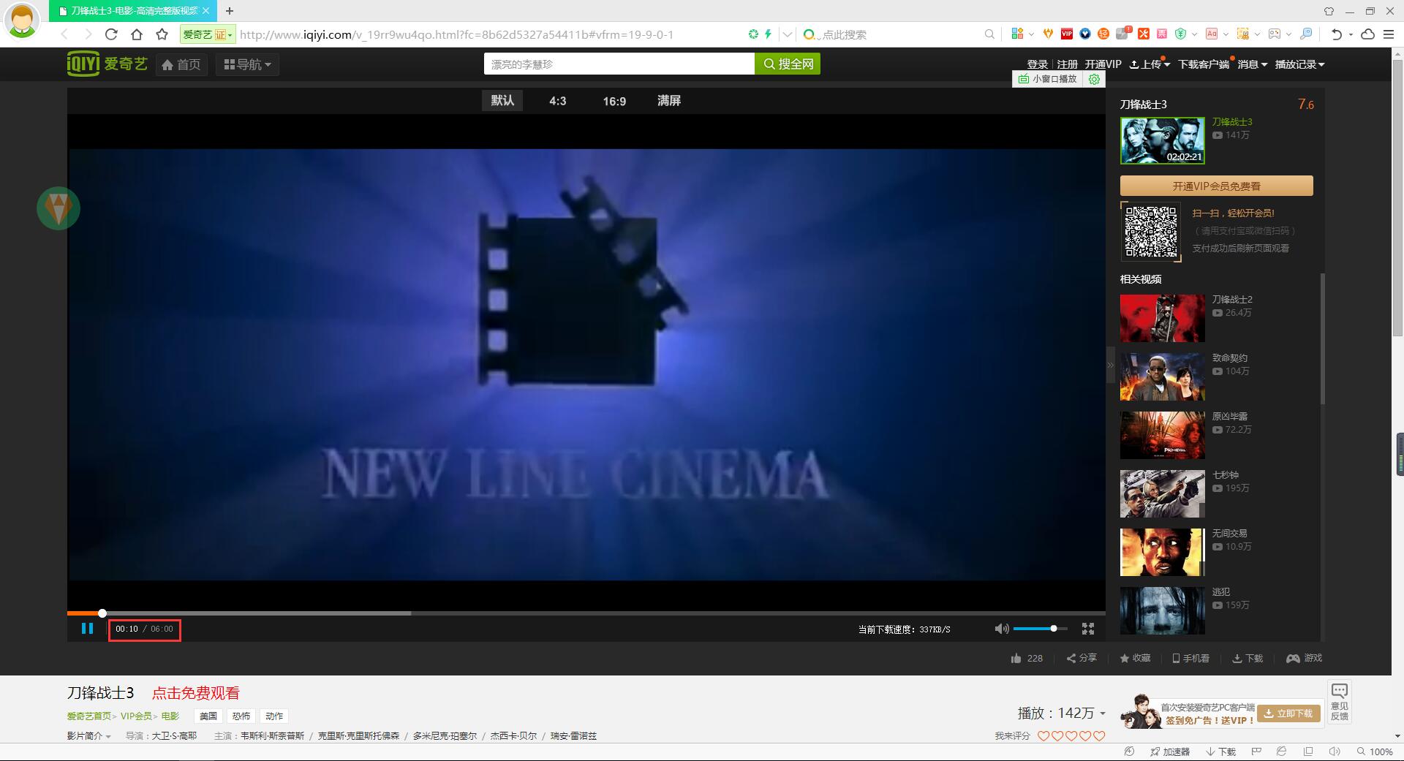Select the 16:9 aspect ratio option
Viewport: 1404px width, 761px height.
614,101
